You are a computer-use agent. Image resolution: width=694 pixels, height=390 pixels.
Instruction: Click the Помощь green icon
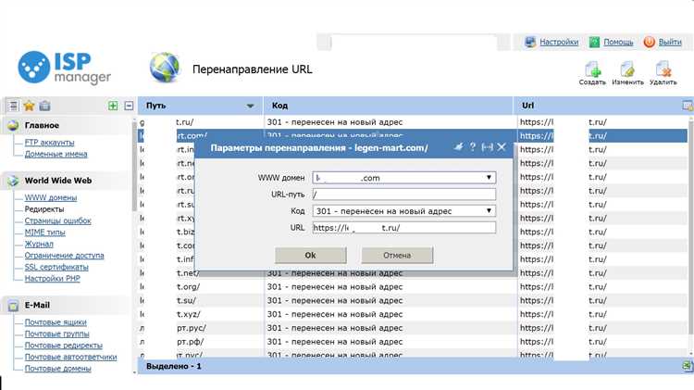594,42
